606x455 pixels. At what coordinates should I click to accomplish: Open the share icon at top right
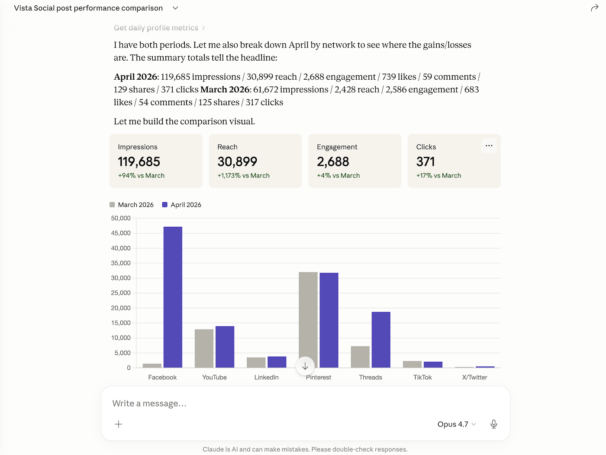(x=594, y=8)
